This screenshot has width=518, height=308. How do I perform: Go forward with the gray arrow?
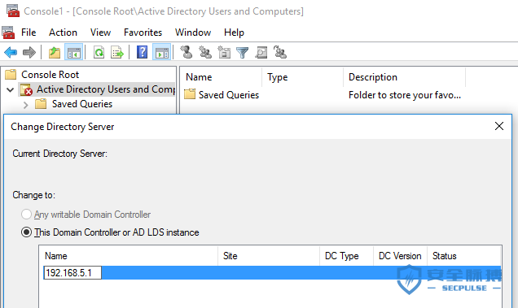click(x=29, y=52)
